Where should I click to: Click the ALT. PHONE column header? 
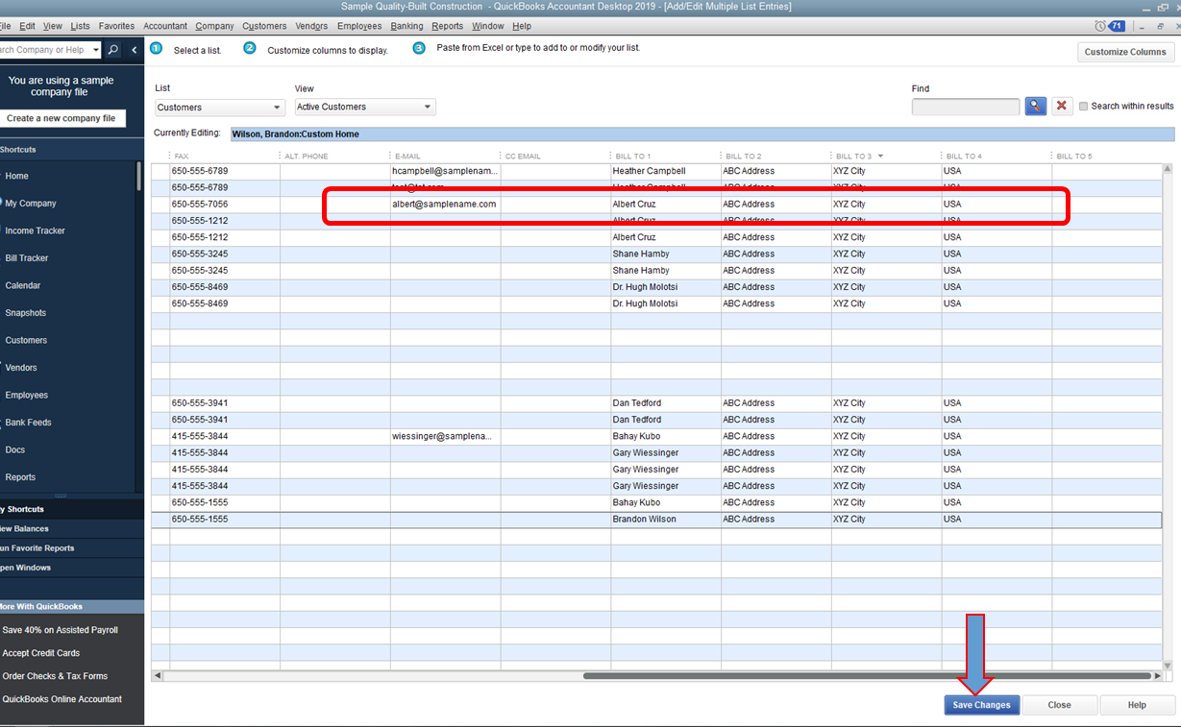coord(335,156)
